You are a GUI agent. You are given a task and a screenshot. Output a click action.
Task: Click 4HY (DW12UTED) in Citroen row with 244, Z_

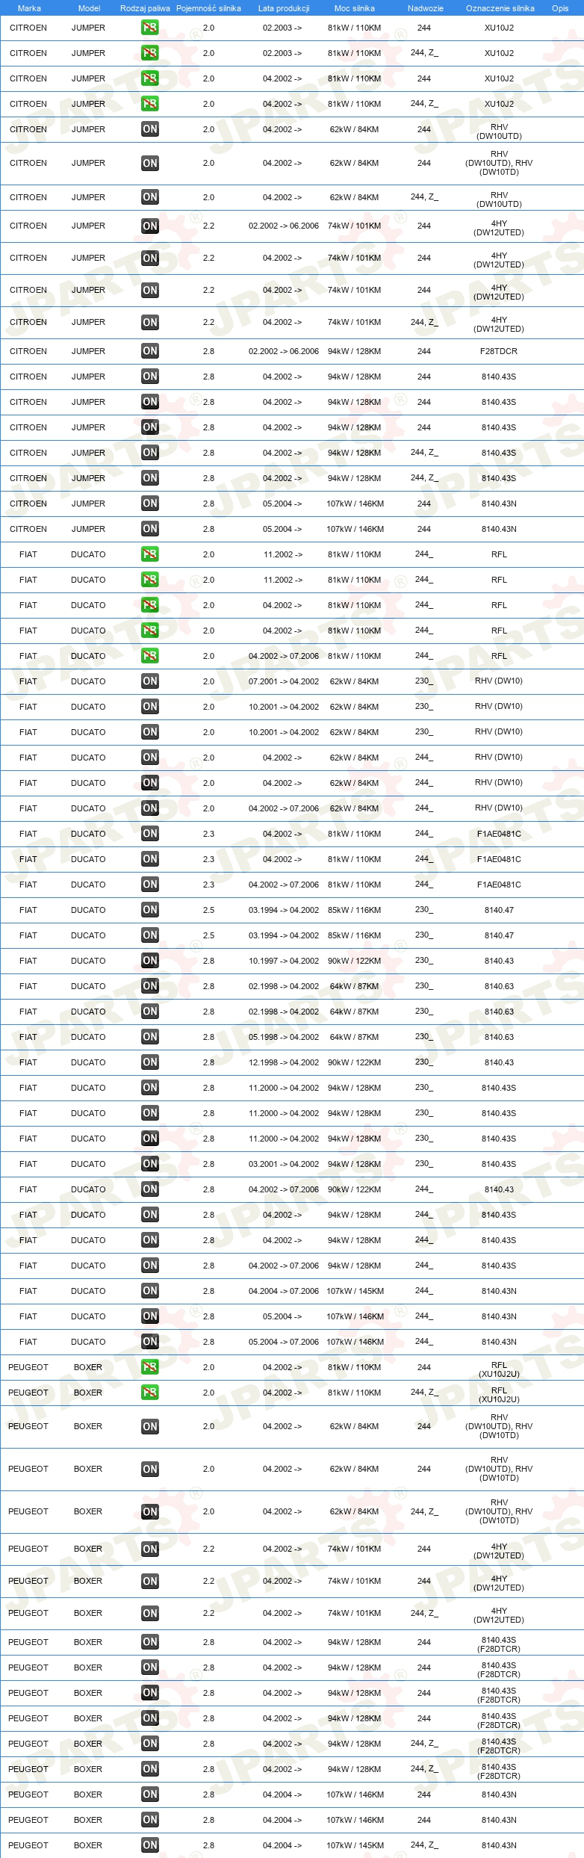(499, 324)
